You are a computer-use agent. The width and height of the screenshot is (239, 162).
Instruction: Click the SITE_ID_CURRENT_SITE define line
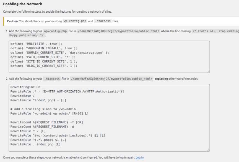[x=44, y=61]
